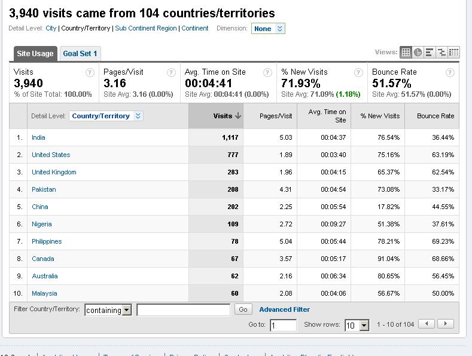The image size is (472, 356).
Task: Select China % New Visits 17.82%
Action: tap(389, 207)
